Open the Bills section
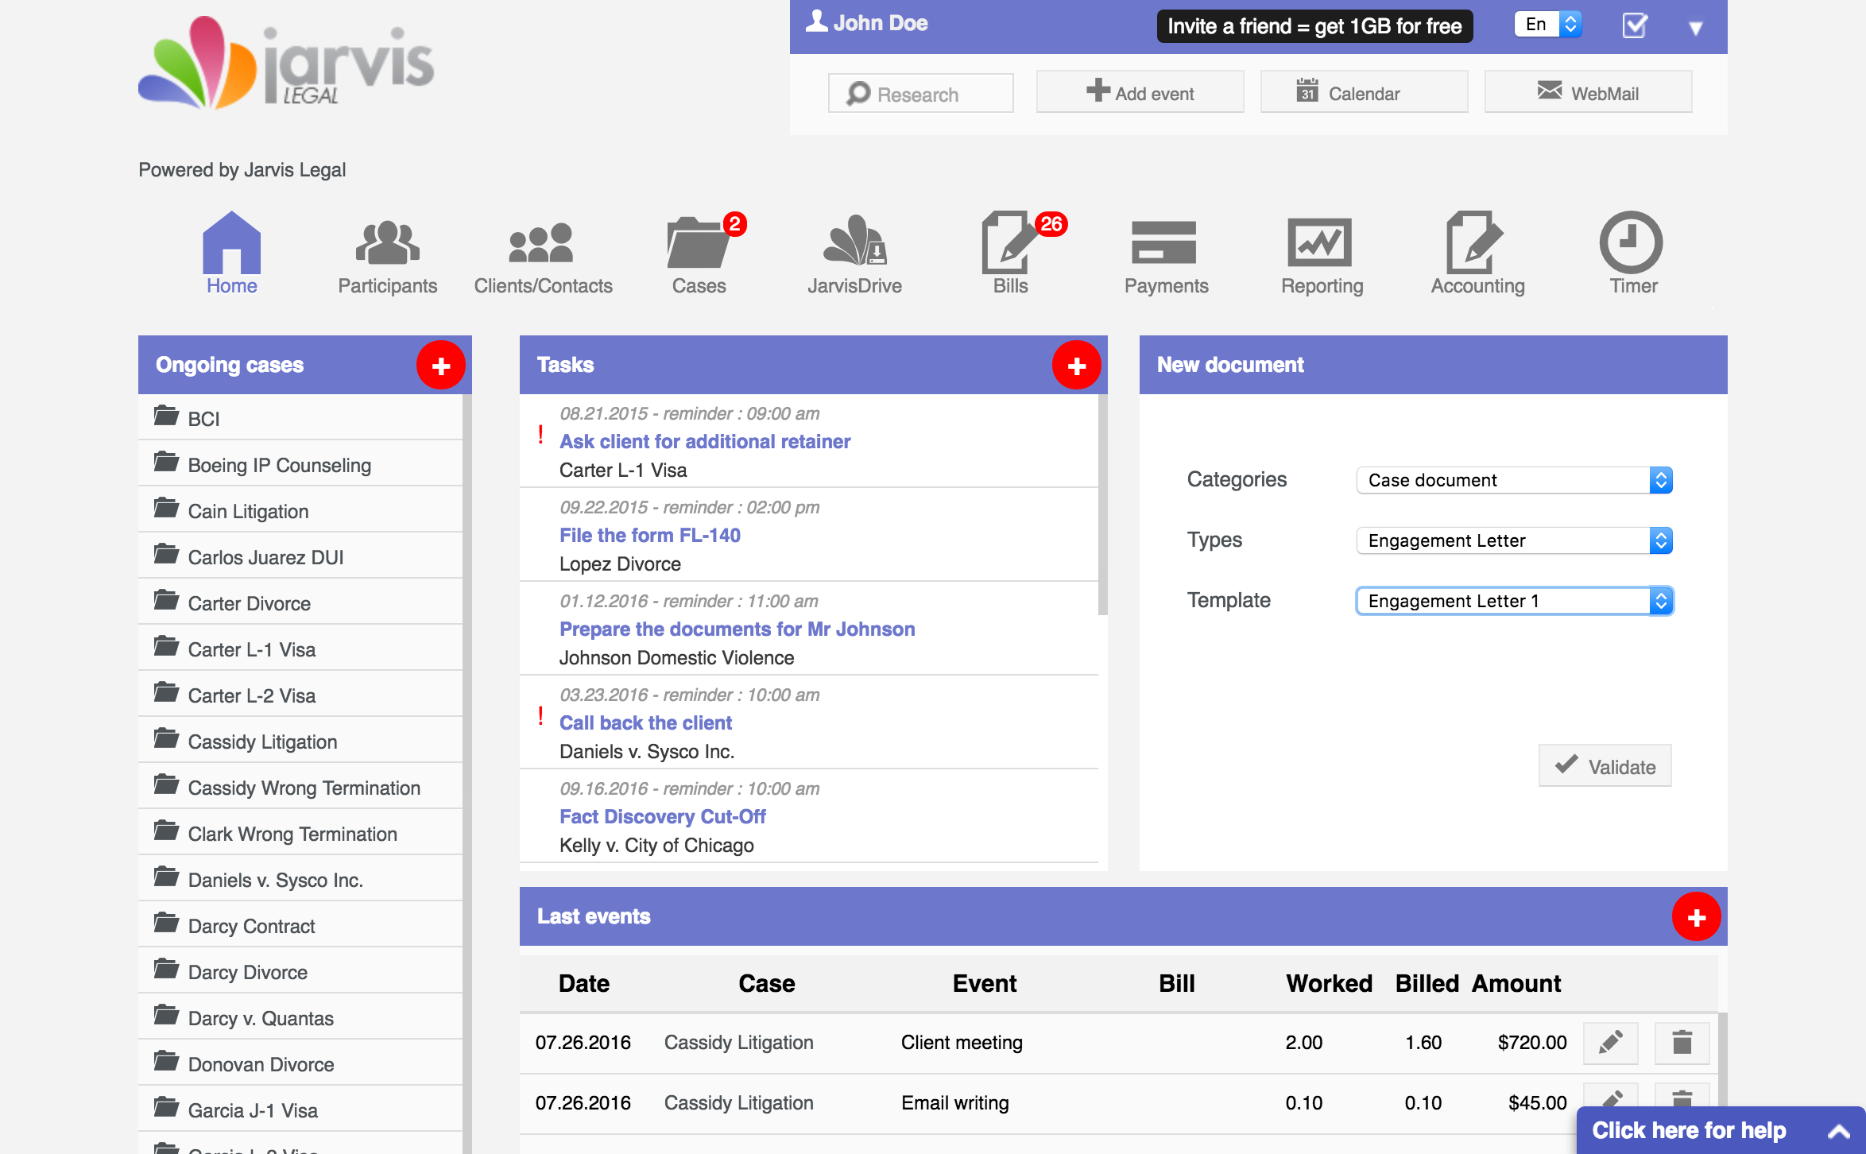 1008,253
